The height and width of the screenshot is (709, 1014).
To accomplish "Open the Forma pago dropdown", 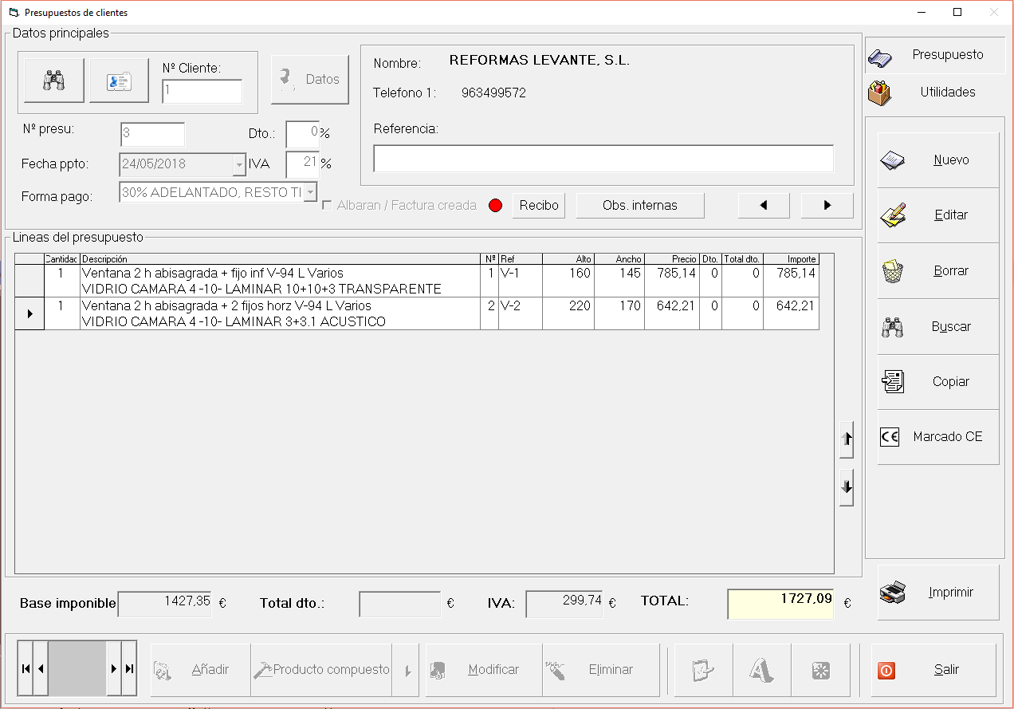I will click(x=310, y=192).
